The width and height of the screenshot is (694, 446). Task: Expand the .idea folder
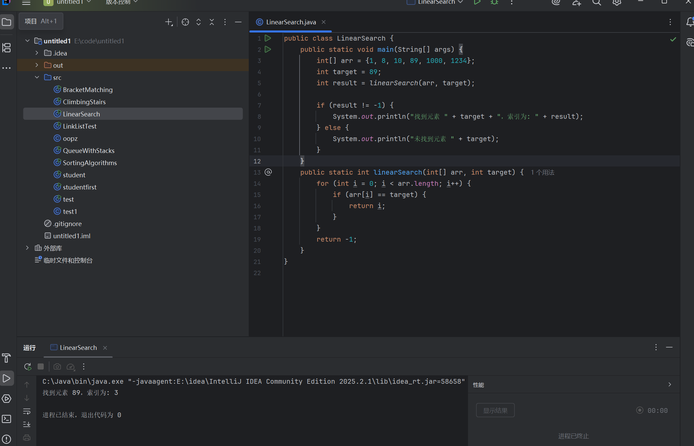(37, 53)
